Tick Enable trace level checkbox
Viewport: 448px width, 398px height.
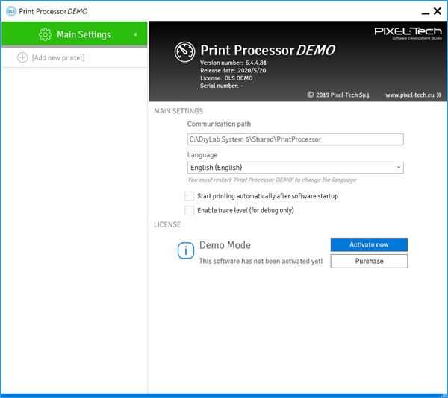tap(190, 210)
